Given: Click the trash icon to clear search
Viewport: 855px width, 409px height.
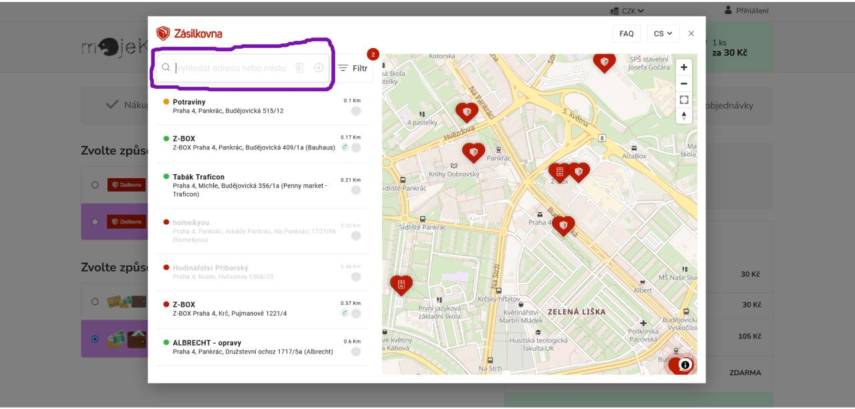Looking at the screenshot, I should pyautogui.click(x=300, y=67).
